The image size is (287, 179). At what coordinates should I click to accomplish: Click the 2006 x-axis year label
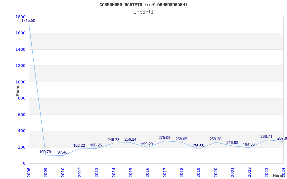(x=29, y=172)
